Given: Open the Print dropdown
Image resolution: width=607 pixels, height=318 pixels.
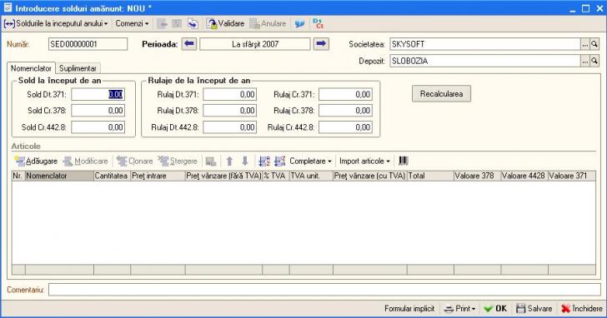Looking at the screenshot, I should 460,309.
